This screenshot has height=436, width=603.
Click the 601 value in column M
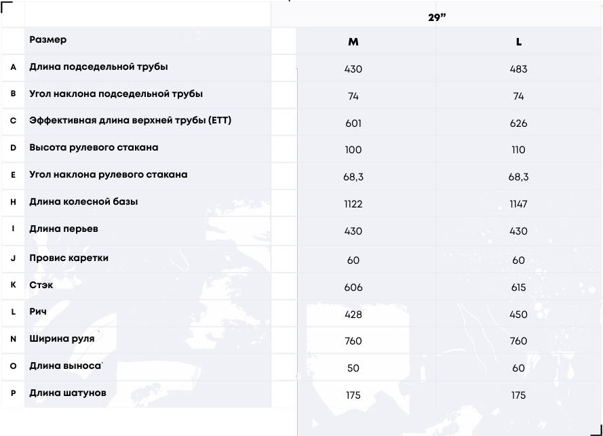[x=353, y=123]
